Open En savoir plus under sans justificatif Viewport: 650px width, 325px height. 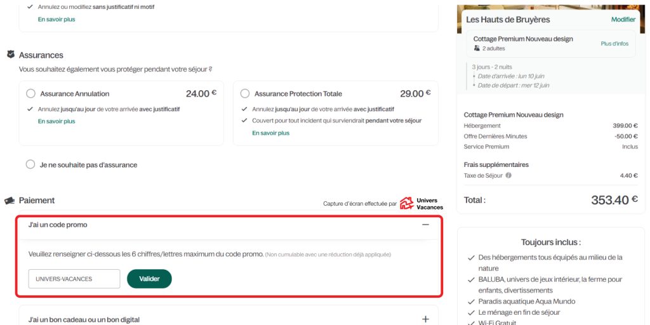point(56,20)
